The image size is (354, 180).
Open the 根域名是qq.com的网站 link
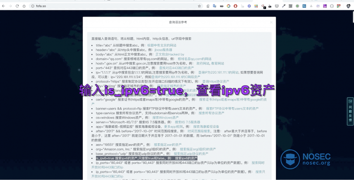194,58
